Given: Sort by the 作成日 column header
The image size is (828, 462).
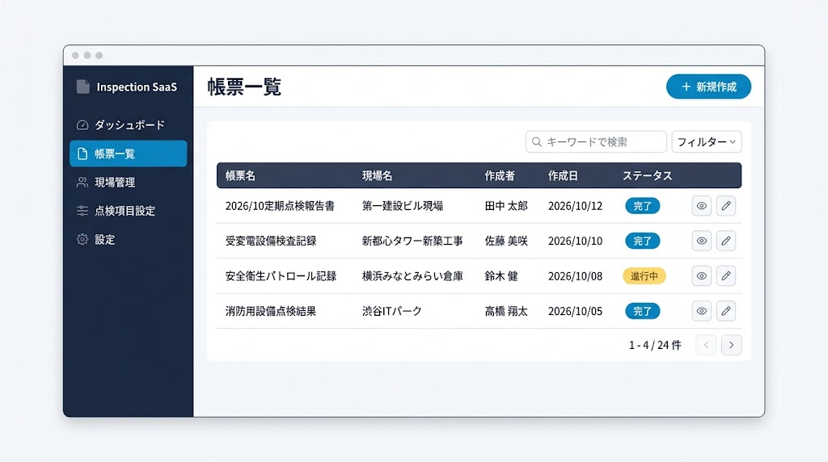Looking at the screenshot, I should [x=563, y=175].
